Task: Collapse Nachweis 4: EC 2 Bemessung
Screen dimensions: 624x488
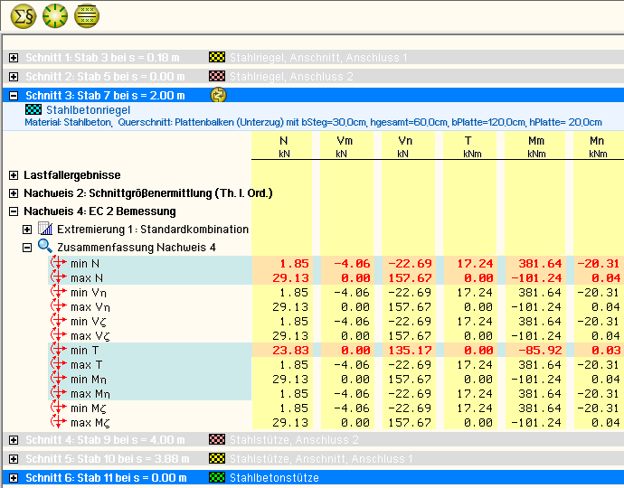Action: tap(14, 211)
